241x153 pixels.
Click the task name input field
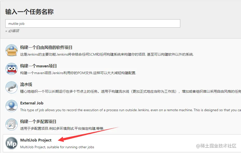pyautogui.click(x=93, y=24)
